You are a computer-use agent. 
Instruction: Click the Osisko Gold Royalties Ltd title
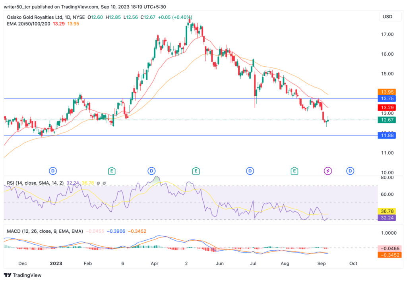tap(34, 17)
